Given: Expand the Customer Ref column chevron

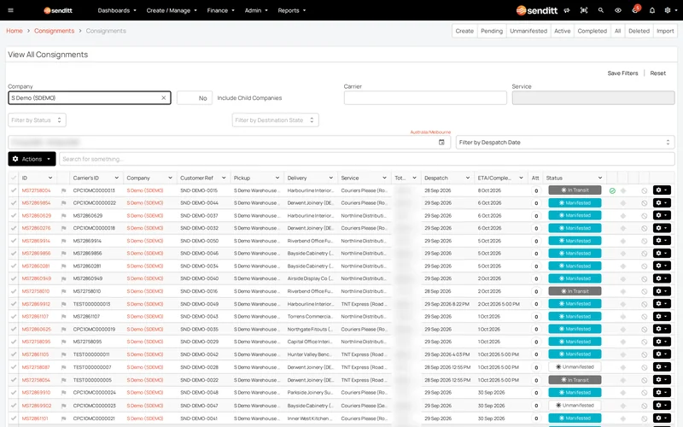Looking at the screenshot, I should coord(224,178).
